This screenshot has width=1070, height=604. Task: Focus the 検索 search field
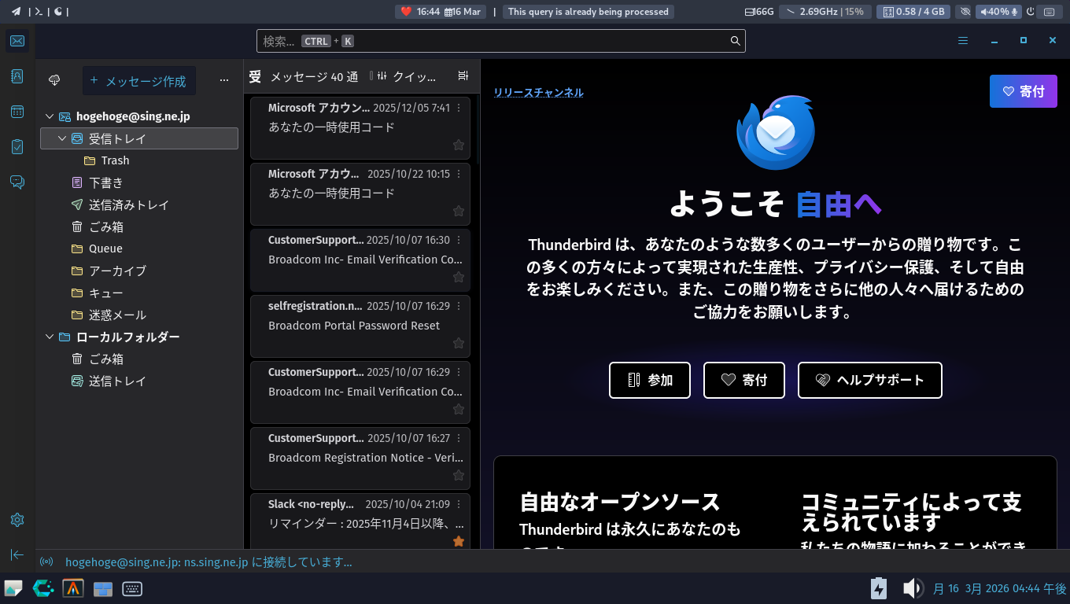point(500,41)
